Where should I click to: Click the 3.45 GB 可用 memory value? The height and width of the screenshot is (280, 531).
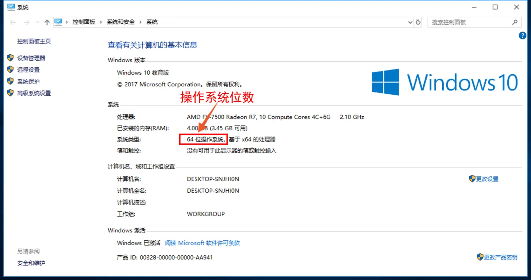228,128
